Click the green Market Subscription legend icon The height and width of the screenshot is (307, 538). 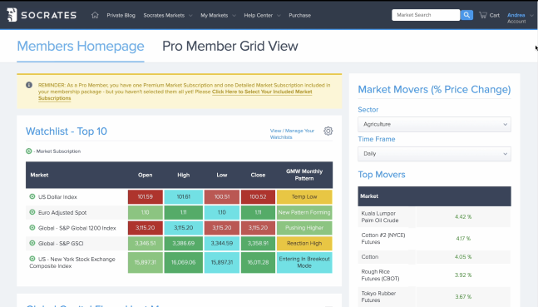(29, 151)
